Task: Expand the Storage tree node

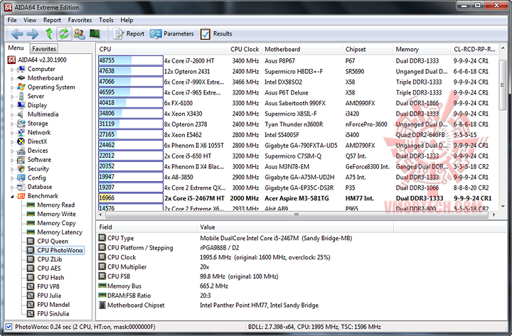Action: 12,124
